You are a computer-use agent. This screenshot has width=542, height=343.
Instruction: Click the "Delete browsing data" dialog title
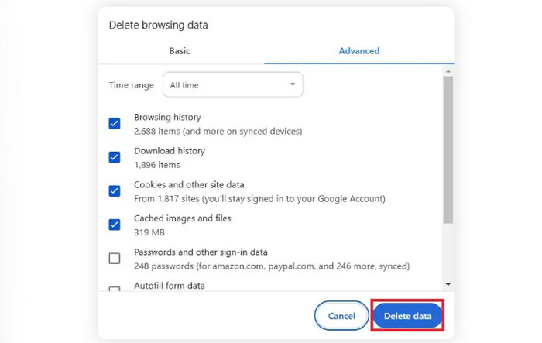(158, 26)
